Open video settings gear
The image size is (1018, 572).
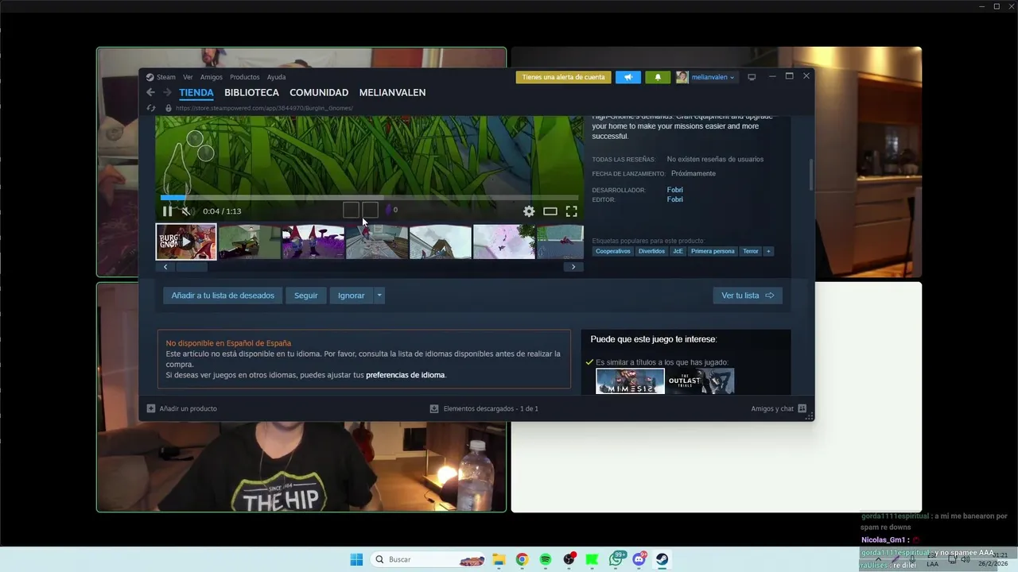[x=529, y=211]
